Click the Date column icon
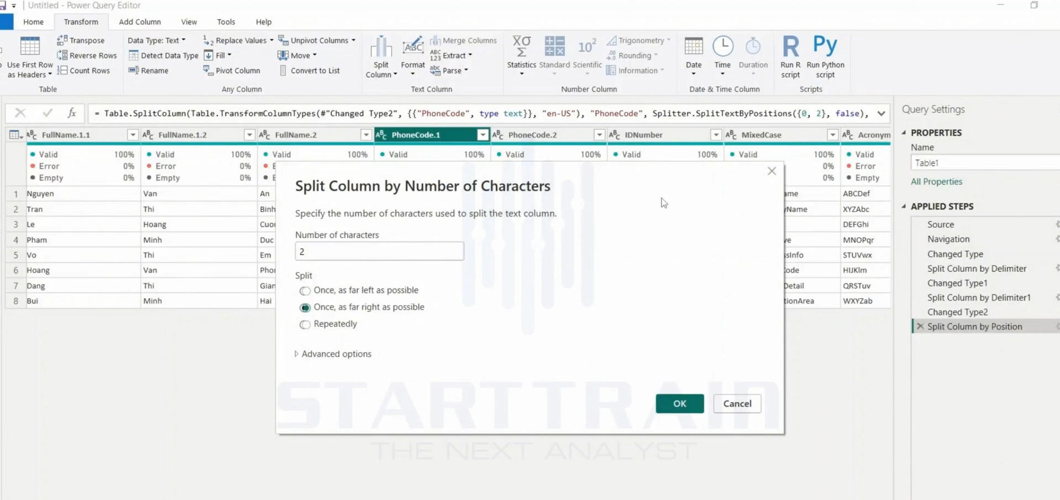 [x=694, y=46]
